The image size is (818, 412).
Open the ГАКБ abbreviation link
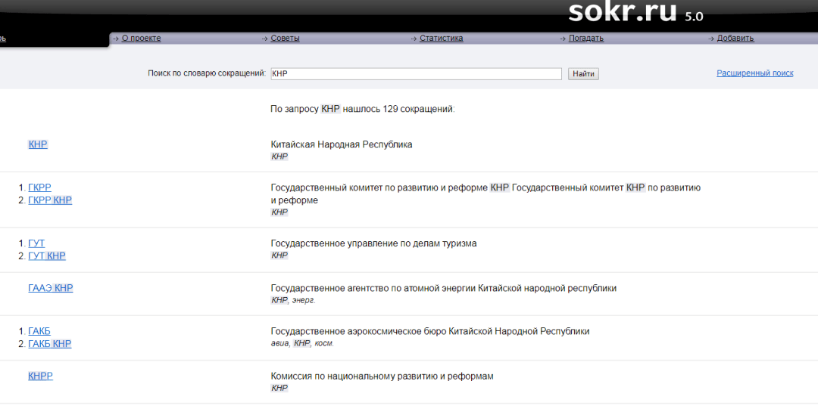click(39, 331)
